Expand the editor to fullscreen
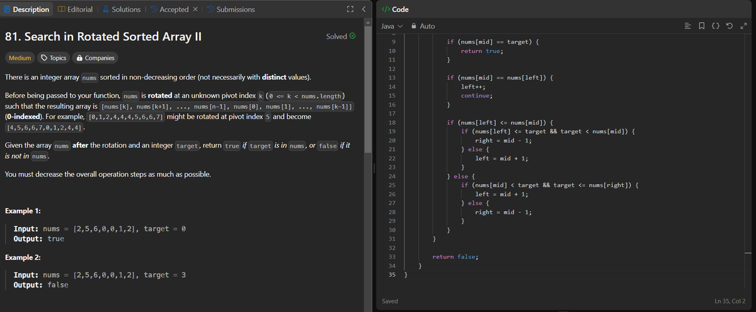Viewport: 756px width, 312px height. (745, 26)
